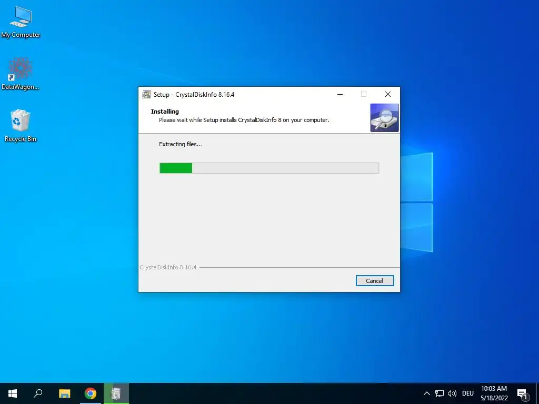Show hidden system tray icons

(426, 393)
